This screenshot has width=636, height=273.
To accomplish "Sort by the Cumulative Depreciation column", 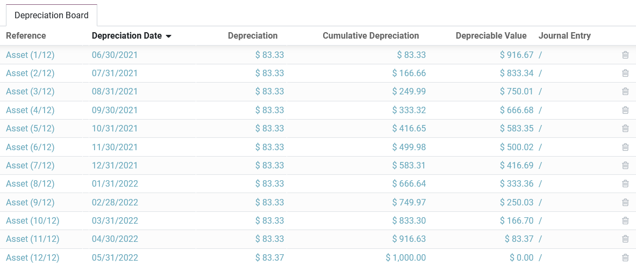I will coord(370,36).
